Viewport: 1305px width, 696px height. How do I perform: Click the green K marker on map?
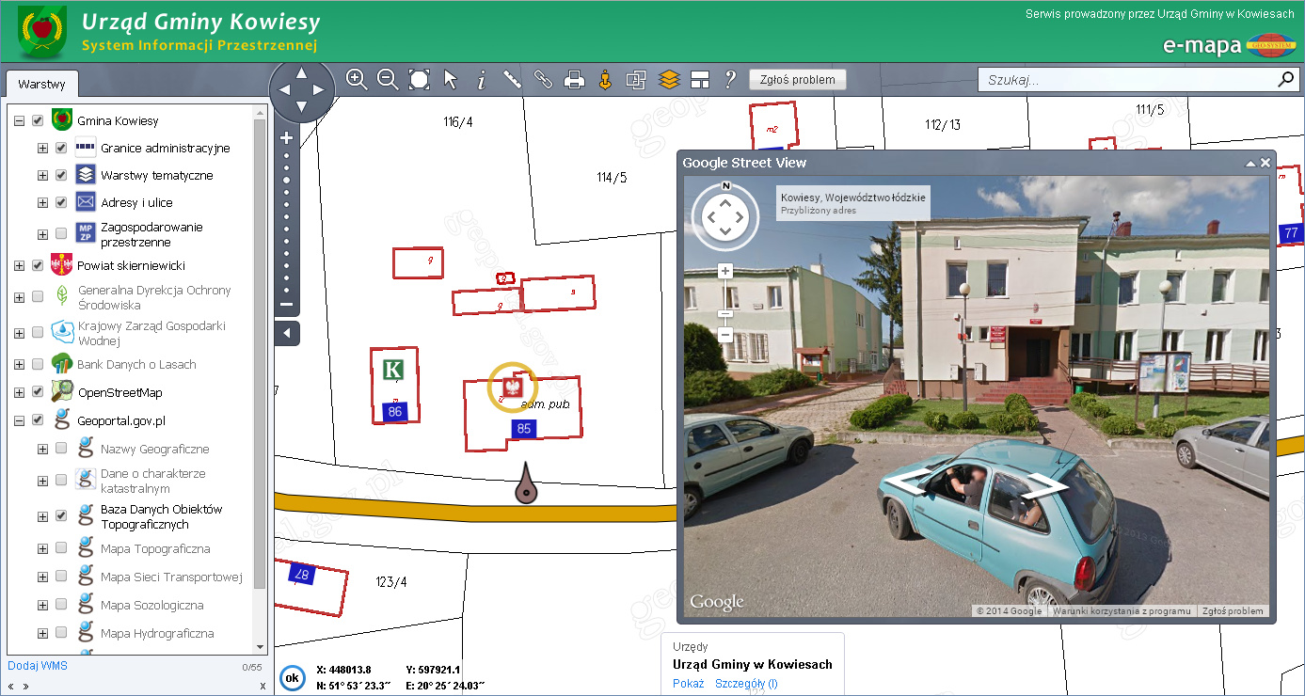click(393, 369)
